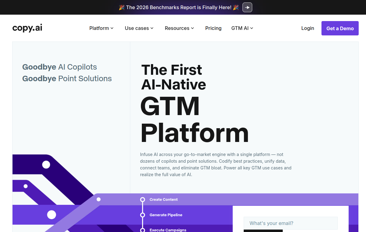Expand the GTM AI menu

click(x=242, y=28)
